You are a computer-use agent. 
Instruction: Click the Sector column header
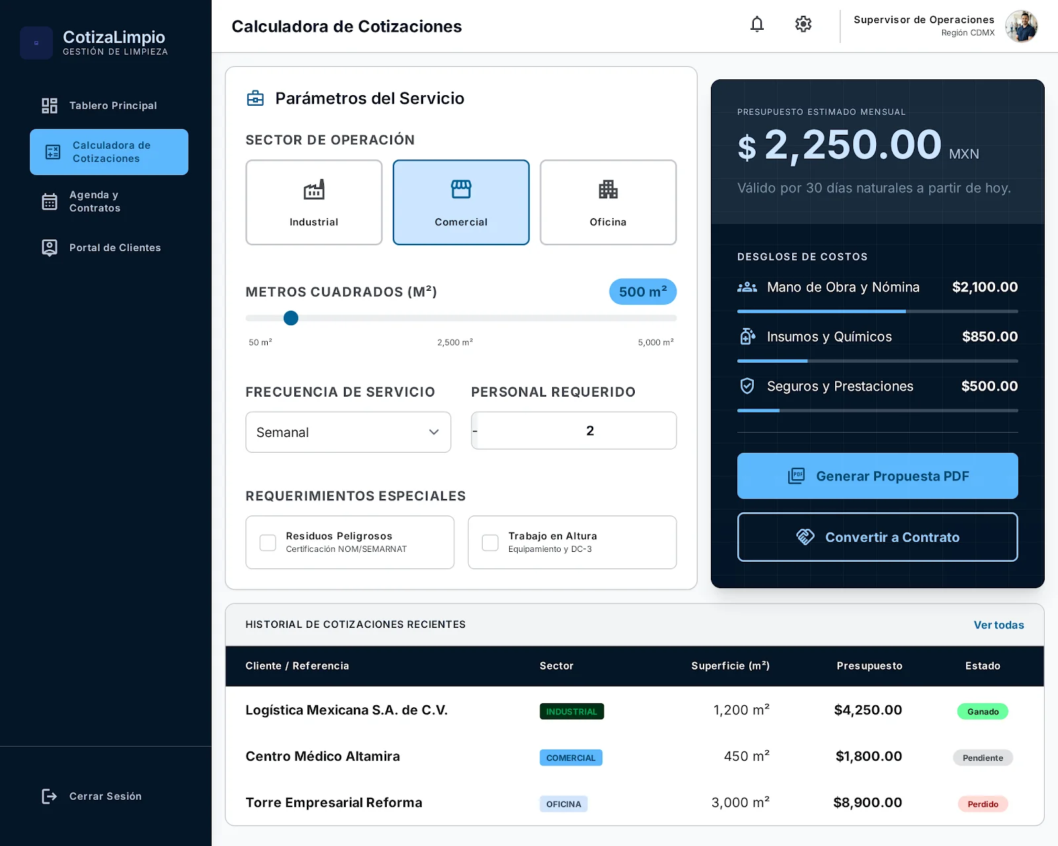point(556,666)
